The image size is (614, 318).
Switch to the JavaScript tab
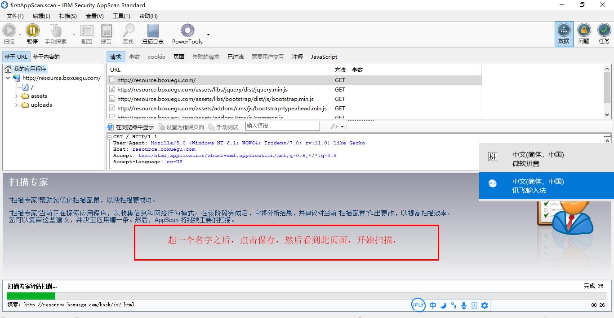[x=324, y=57]
